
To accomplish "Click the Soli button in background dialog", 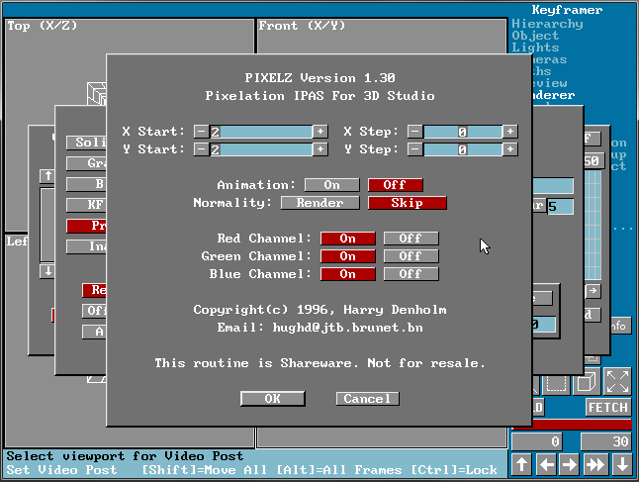I will coord(86,143).
